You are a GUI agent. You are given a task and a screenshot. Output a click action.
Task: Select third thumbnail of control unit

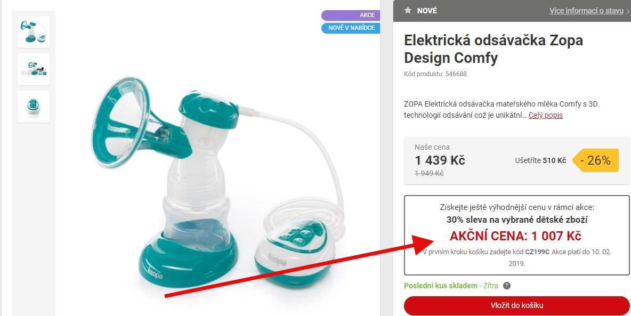coord(34,106)
